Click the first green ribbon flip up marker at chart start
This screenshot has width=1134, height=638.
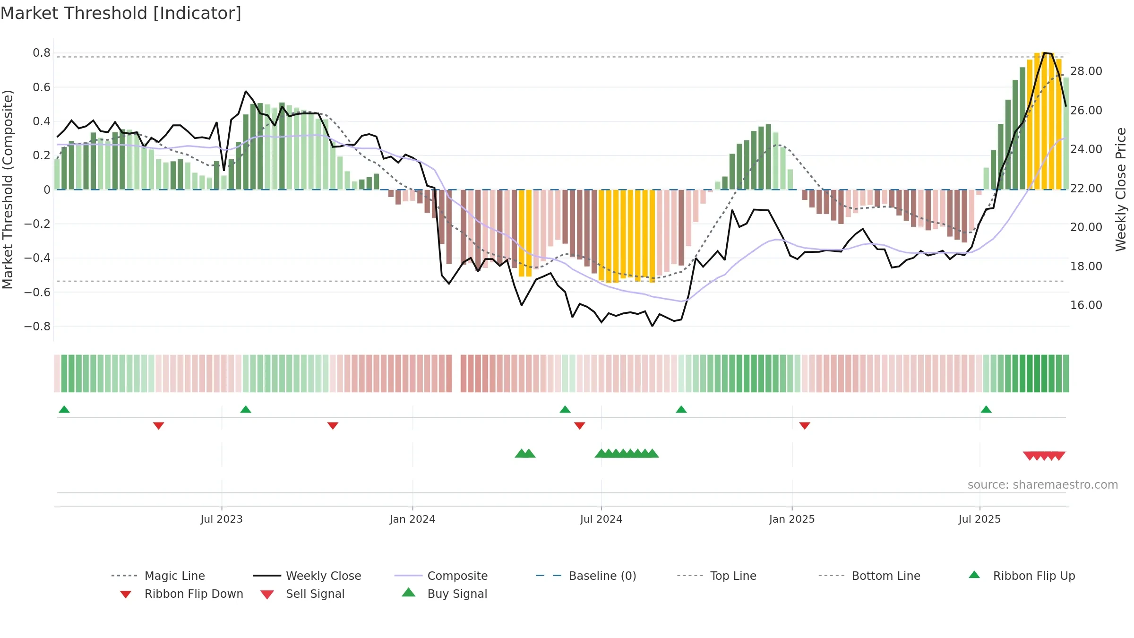(x=64, y=409)
